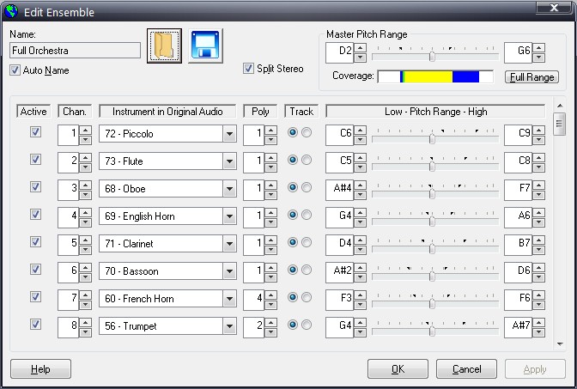Viewport: 577px width, 389px height.
Task: Increase master pitch range low D2 value
Action: pos(360,47)
